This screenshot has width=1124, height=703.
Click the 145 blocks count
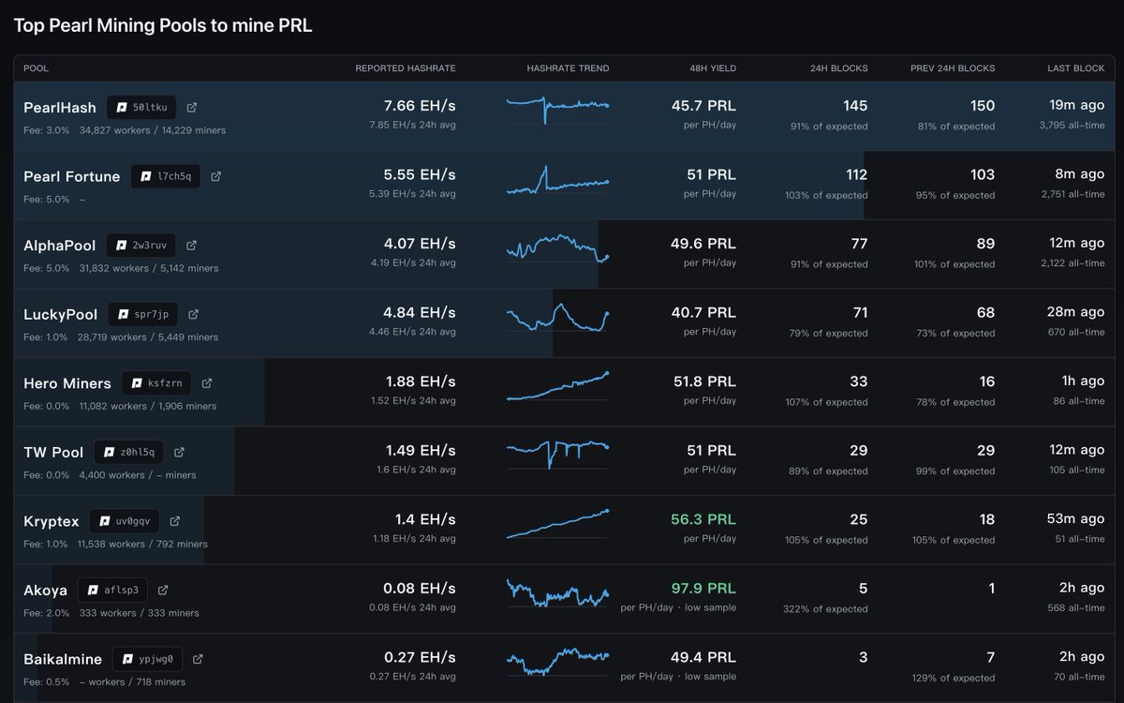pyautogui.click(x=855, y=106)
